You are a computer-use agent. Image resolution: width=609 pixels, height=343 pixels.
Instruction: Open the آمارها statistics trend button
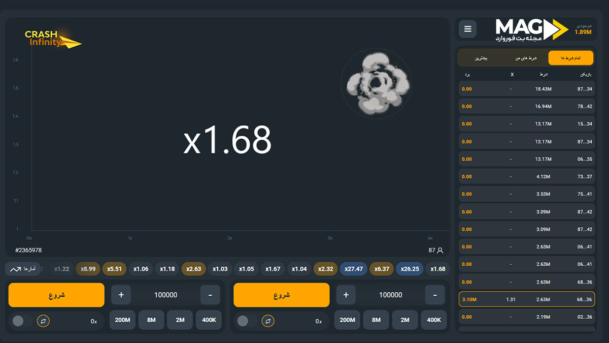pyautogui.click(x=22, y=269)
